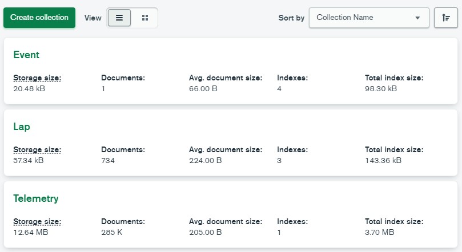Click the 224.00 B average document size
The height and width of the screenshot is (252, 462).
[206, 160]
